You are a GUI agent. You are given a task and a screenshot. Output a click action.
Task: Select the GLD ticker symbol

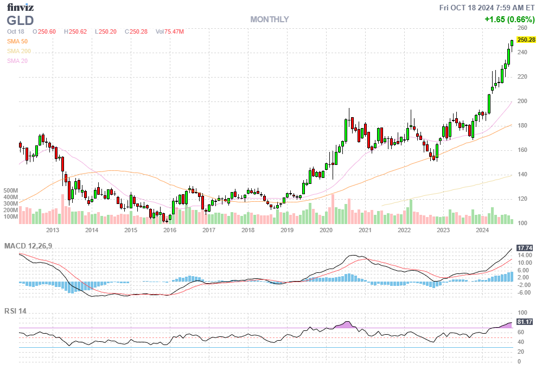coord(21,21)
